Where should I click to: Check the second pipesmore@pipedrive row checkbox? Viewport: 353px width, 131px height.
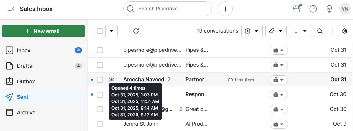[x=100, y=65]
